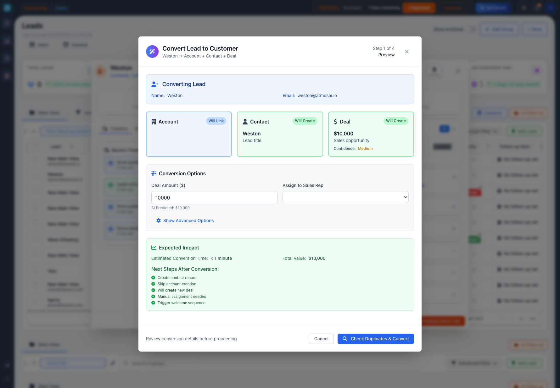Close the Convert Lead to Customer dialog
This screenshot has height=388, width=560.
click(x=407, y=52)
